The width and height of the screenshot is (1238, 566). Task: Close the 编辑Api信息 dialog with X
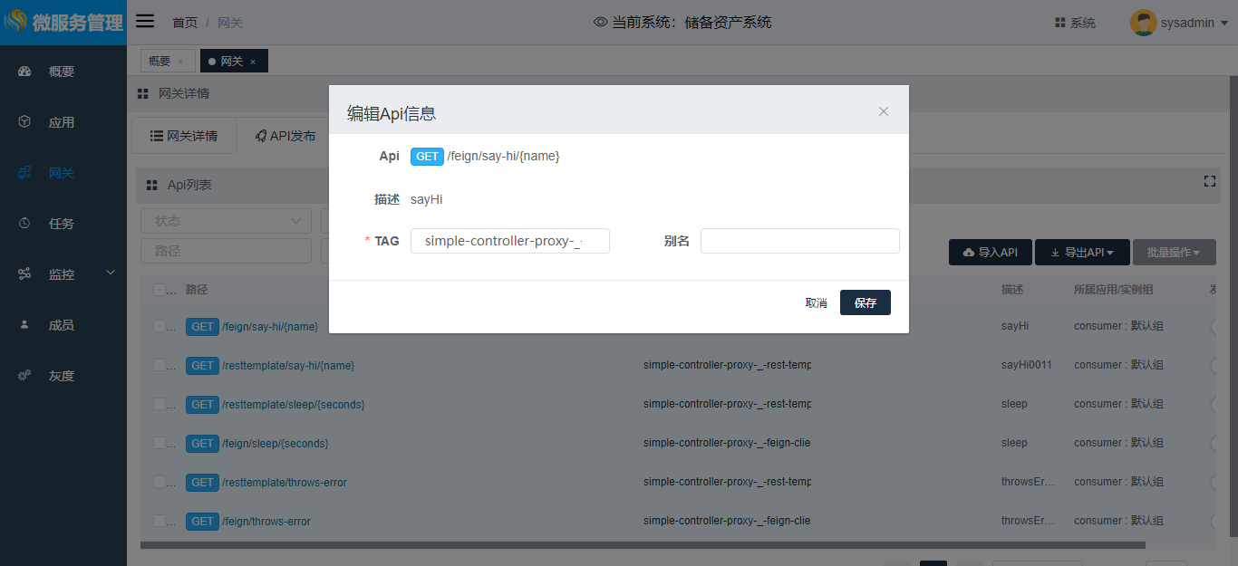click(x=884, y=111)
